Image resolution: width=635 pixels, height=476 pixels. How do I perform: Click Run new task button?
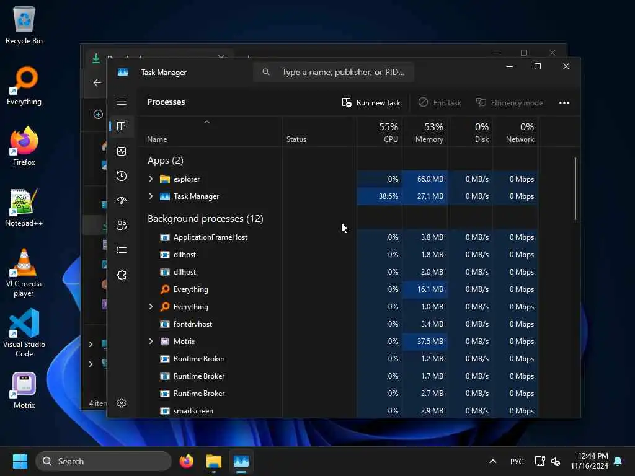tap(371, 102)
